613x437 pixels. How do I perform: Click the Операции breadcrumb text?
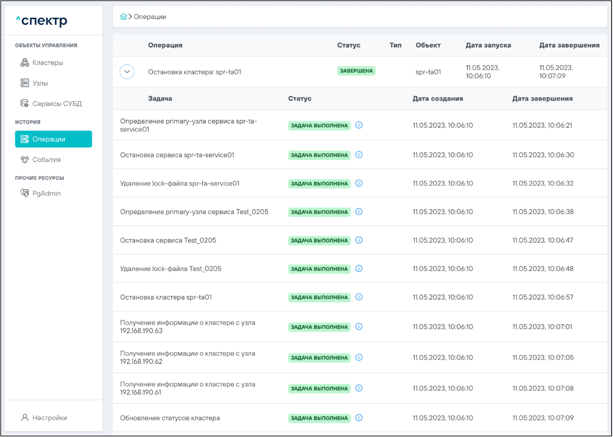[150, 17]
